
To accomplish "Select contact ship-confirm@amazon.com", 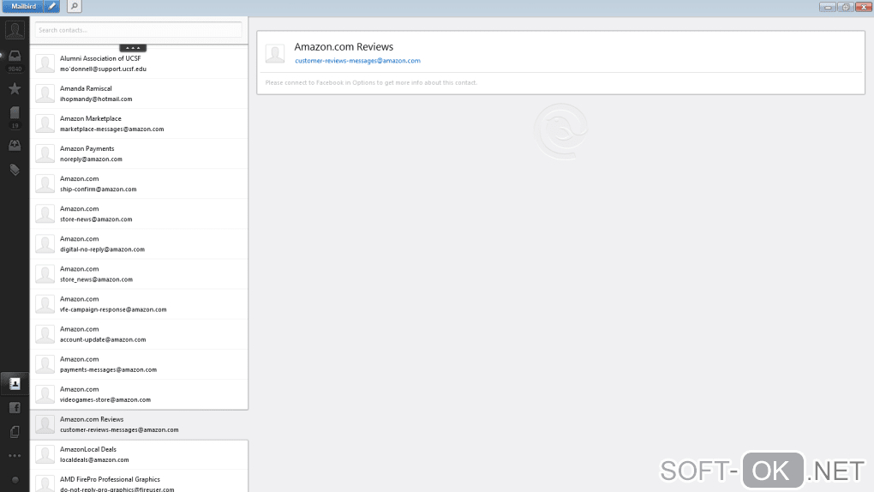I will 139,184.
